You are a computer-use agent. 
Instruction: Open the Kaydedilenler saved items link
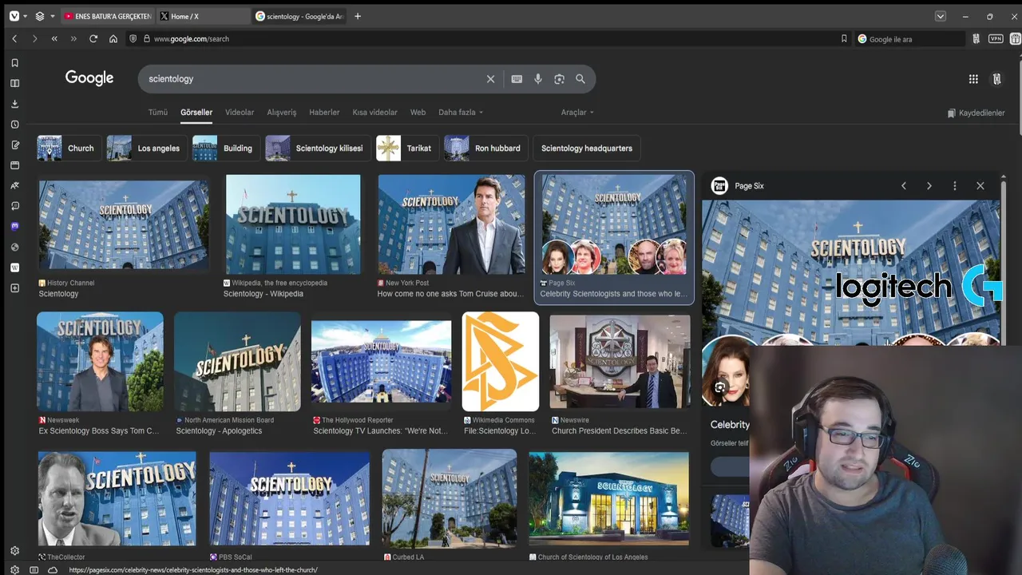[976, 113]
